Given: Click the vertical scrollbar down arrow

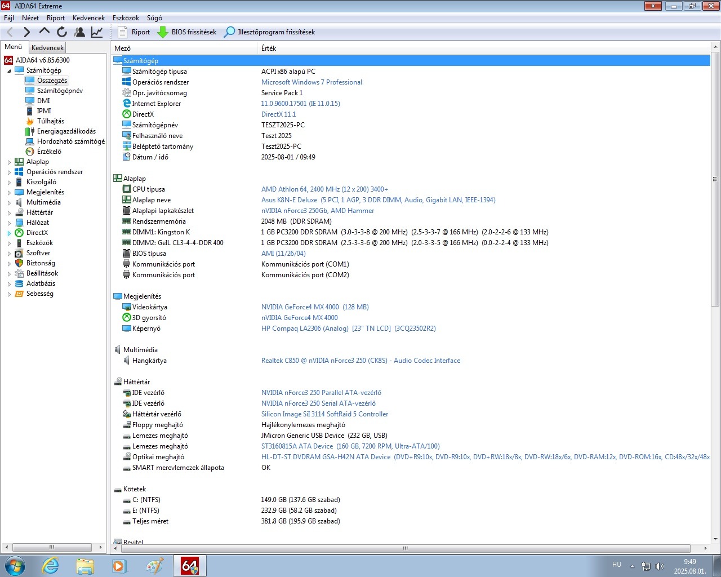Looking at the screenshot, I should pos(715,539).
